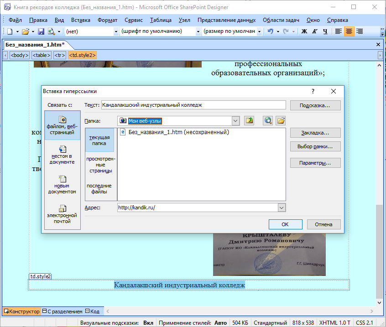Switch to С разделением view

pyautogui.click(x=63, y=311)
